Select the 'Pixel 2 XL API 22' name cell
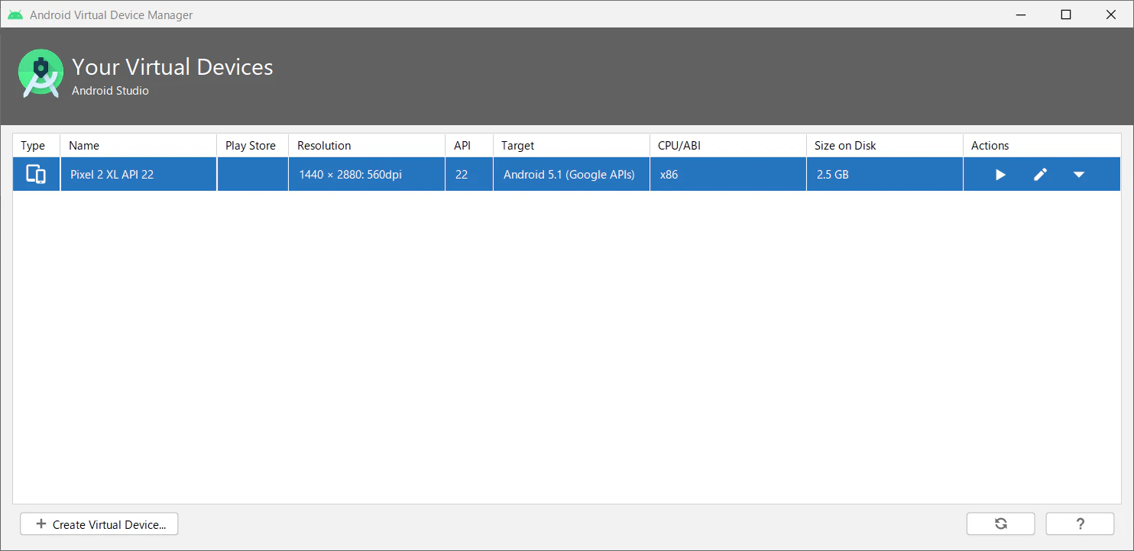Viewport: 1134px width, 551px height. click(x=138, y=175)
